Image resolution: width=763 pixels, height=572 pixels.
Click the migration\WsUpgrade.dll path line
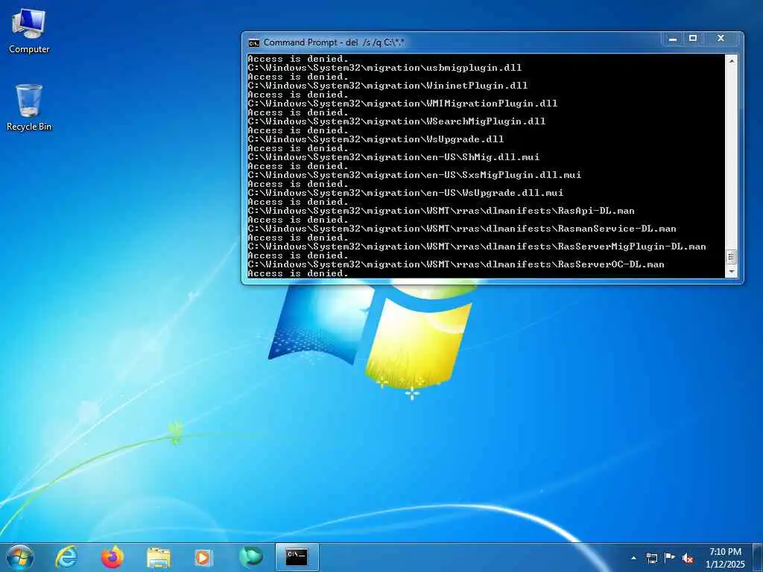[x=376, y=139]
